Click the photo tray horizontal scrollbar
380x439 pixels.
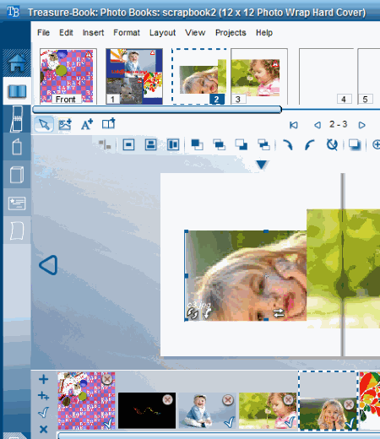coord(219,436)
